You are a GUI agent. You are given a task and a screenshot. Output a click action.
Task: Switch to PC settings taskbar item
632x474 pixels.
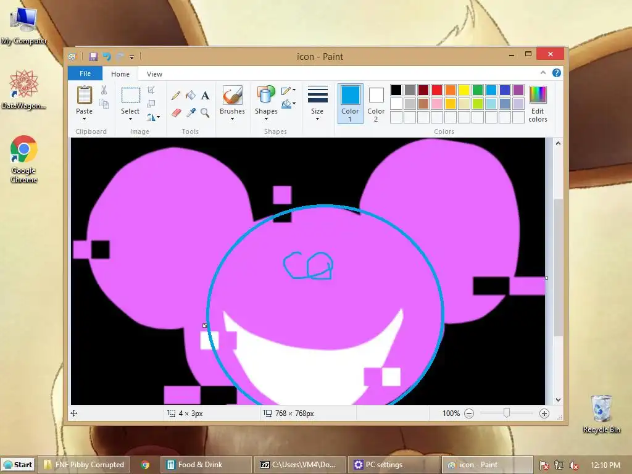click(x=393, y=465)
